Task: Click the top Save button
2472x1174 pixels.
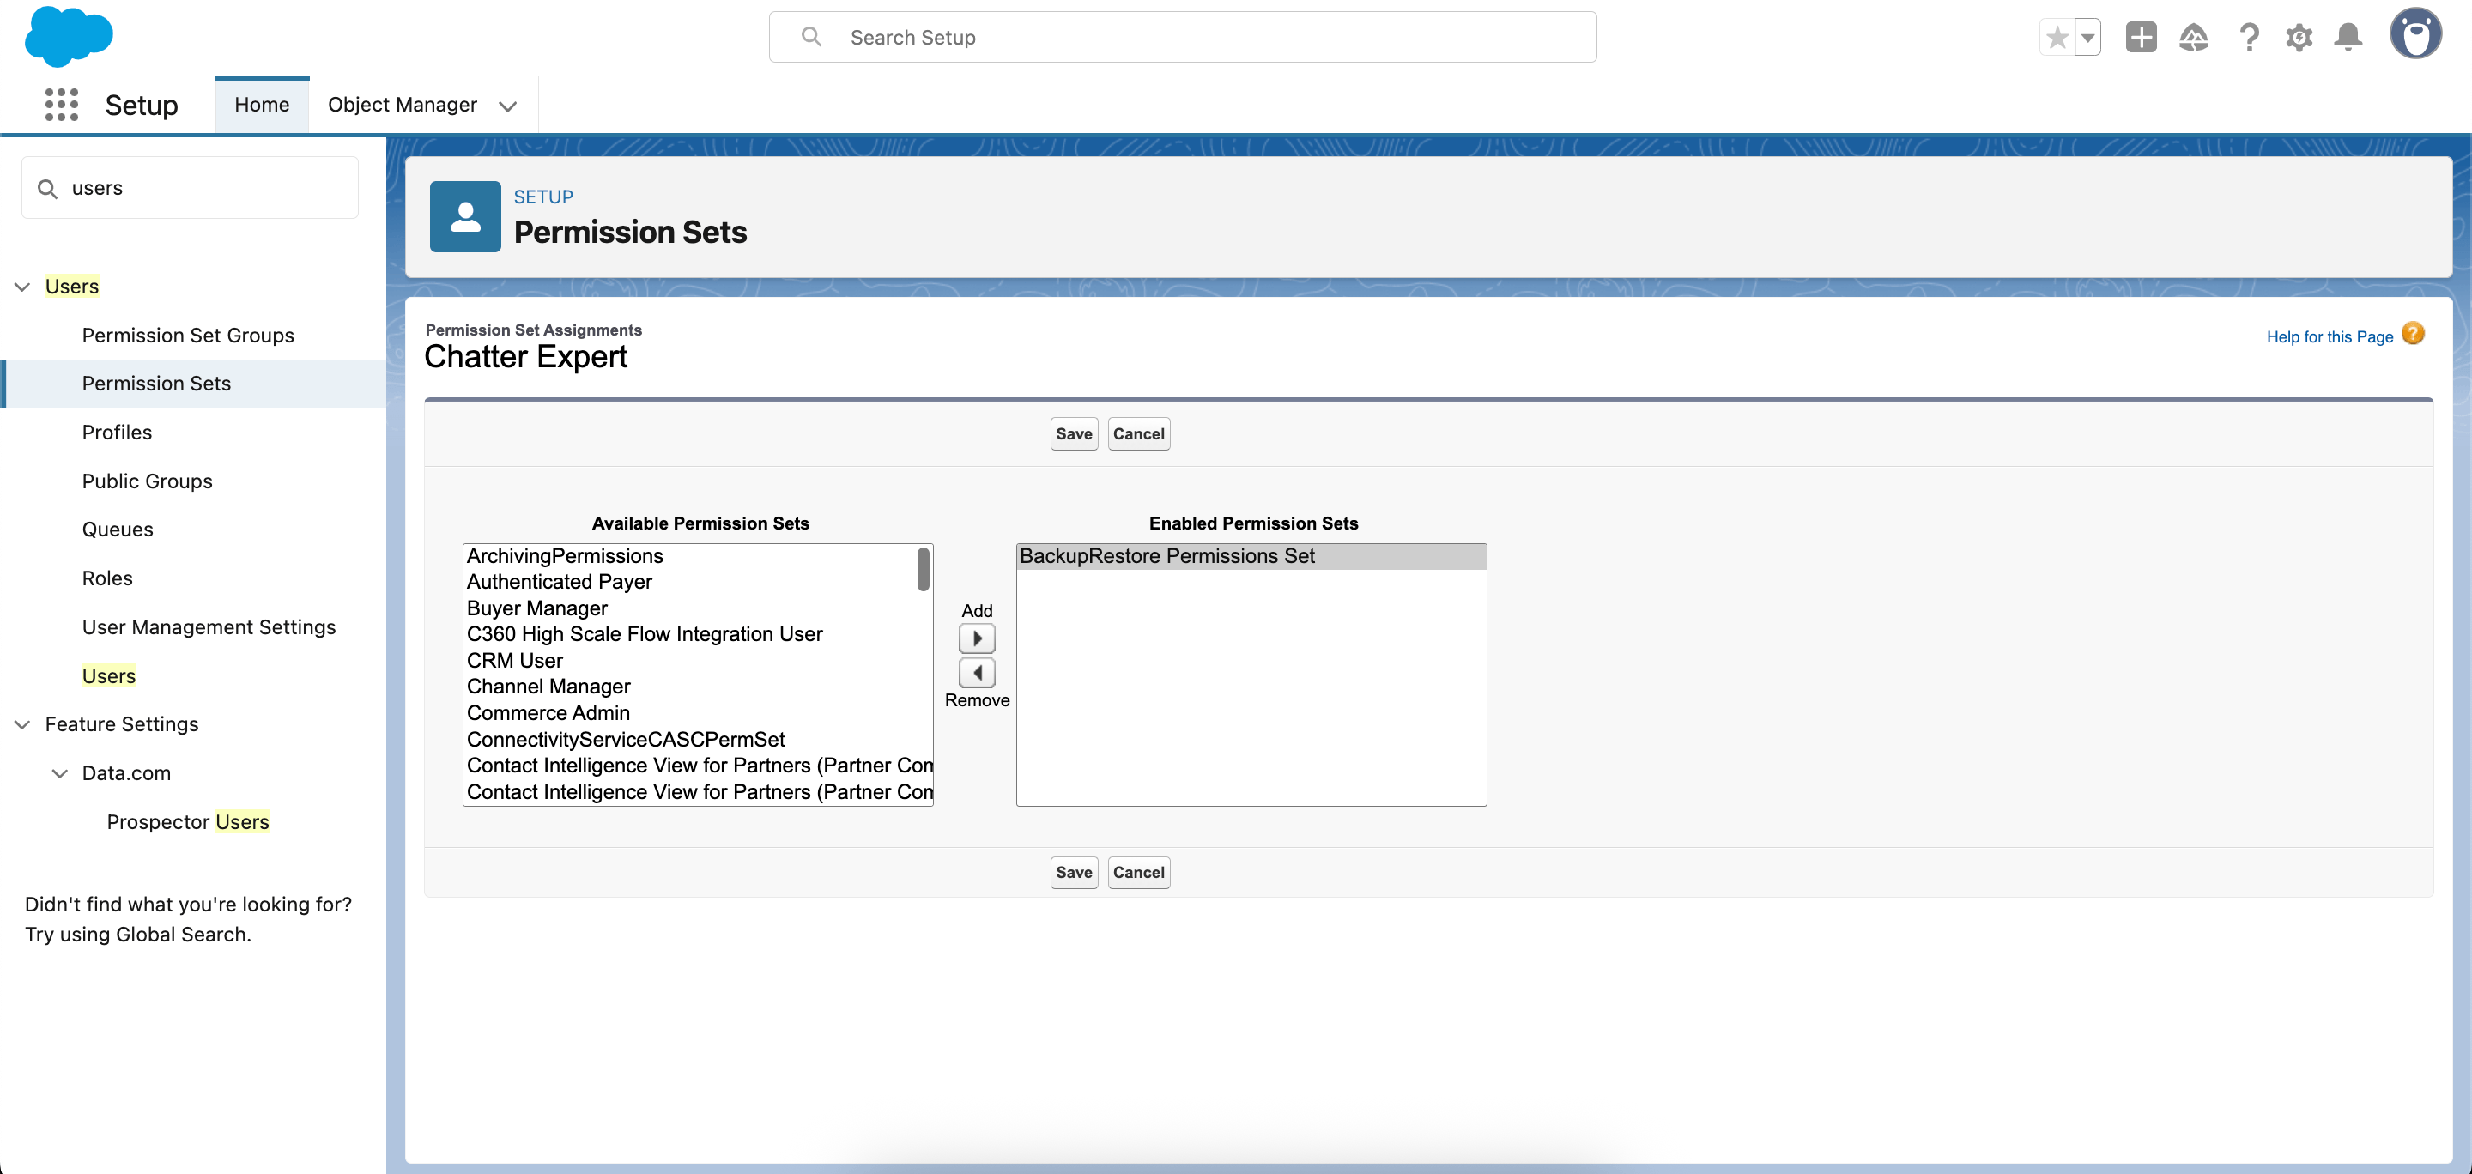Action: coord(1073,433)
